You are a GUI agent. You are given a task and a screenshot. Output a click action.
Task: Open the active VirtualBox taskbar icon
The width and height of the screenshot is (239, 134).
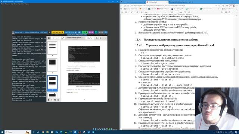point(75,132)
